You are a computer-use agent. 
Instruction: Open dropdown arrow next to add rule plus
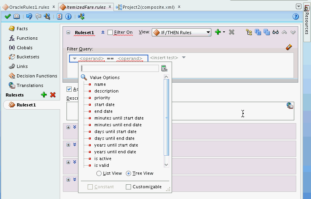click(x=224, y=32)
